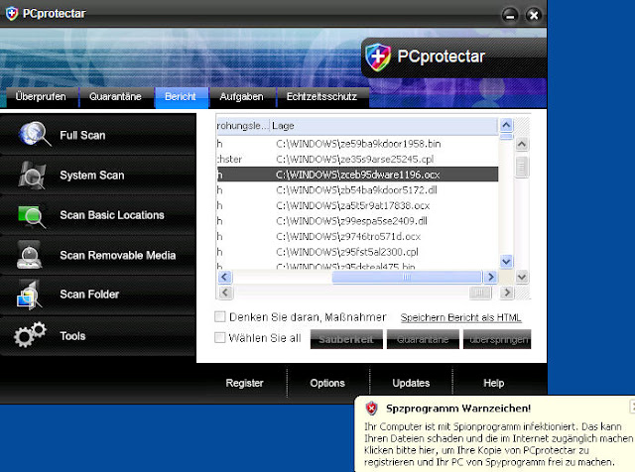Viewport: 635px width, 472px height.
Task: Switch to the Quarantäne tab
Action: 115,97
